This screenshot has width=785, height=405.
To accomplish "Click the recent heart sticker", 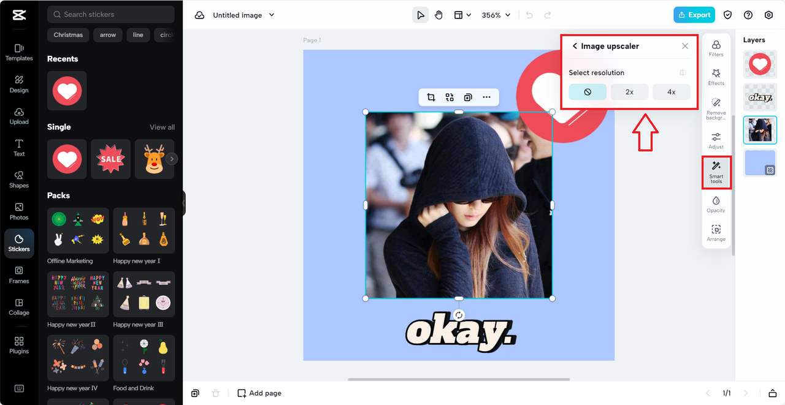I will 67,91.
